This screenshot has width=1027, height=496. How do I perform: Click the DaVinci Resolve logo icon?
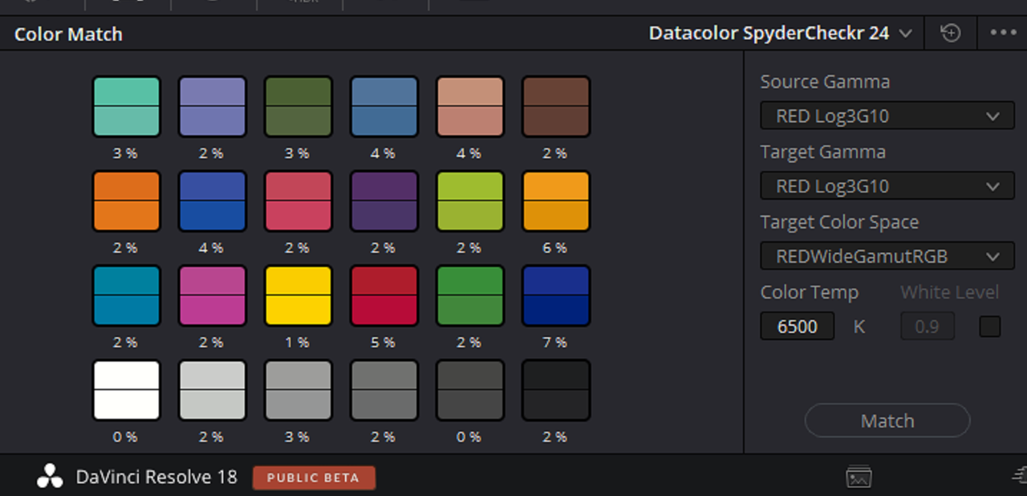[x=50, y=476]
